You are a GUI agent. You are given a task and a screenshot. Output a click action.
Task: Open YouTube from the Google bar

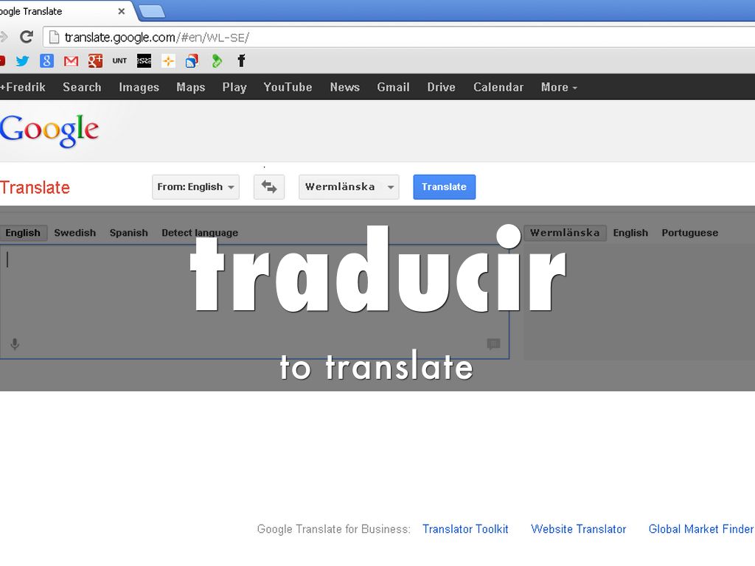point(288,87)
